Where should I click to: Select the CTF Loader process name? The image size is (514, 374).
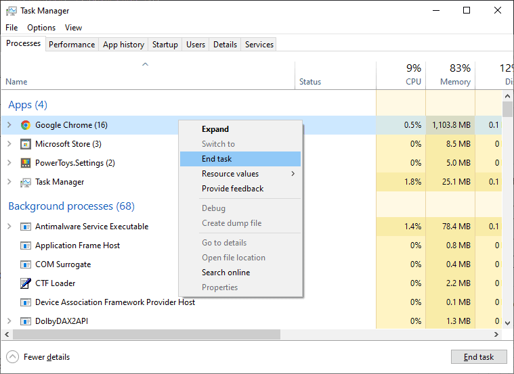click(56, 283)
